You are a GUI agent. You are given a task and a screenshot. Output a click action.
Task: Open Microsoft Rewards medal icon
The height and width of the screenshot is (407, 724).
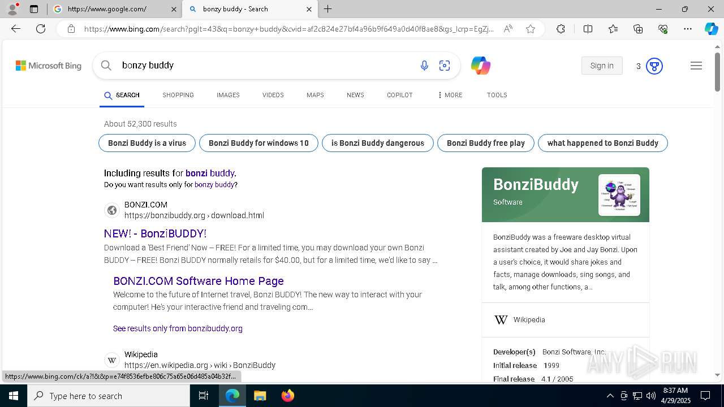pos(654,66)
